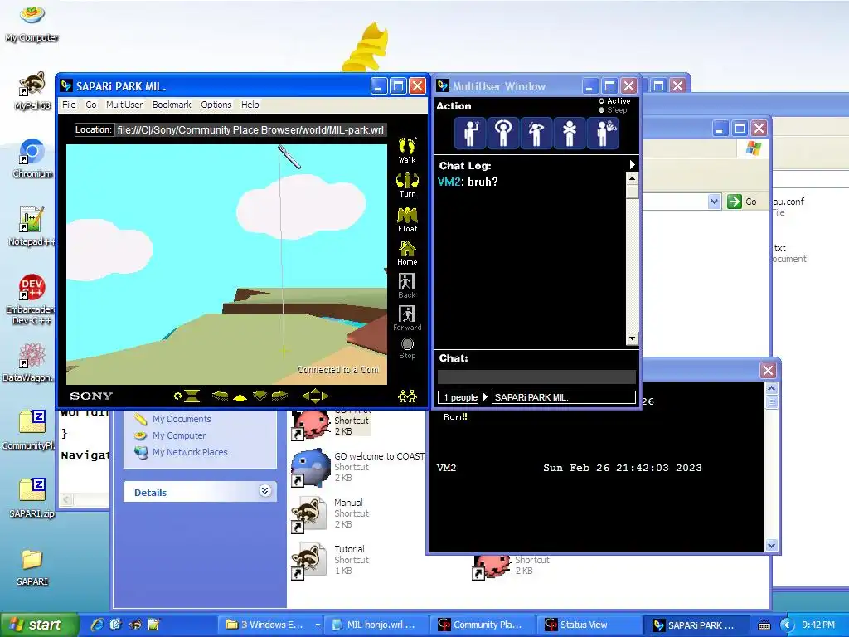Trigger the wave hello avatar action
The image size is (849, 637).
click(470, 133)
